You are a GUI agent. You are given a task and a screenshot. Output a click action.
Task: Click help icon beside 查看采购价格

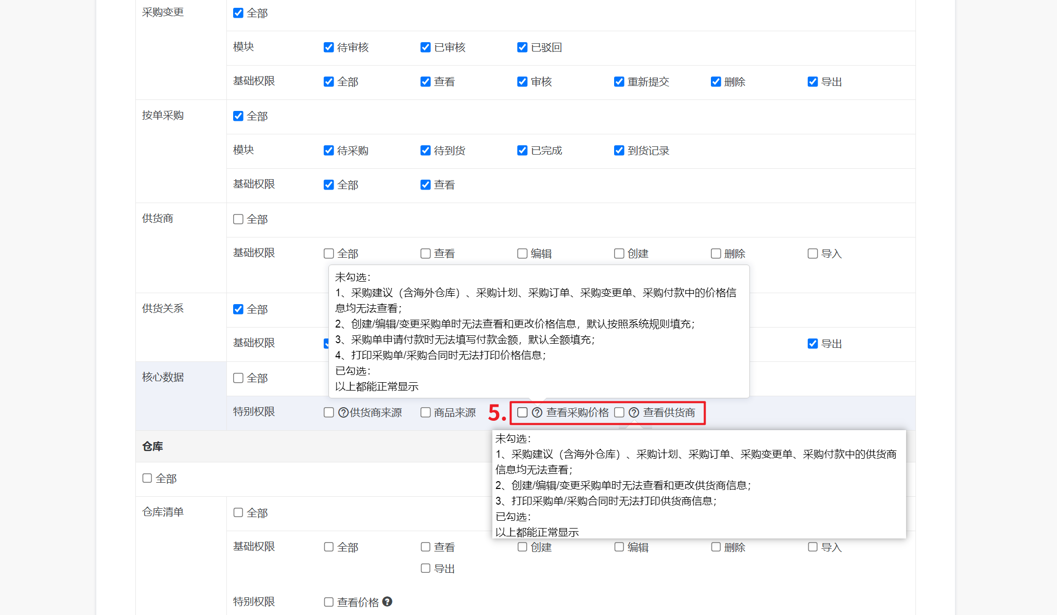(537, 412)
